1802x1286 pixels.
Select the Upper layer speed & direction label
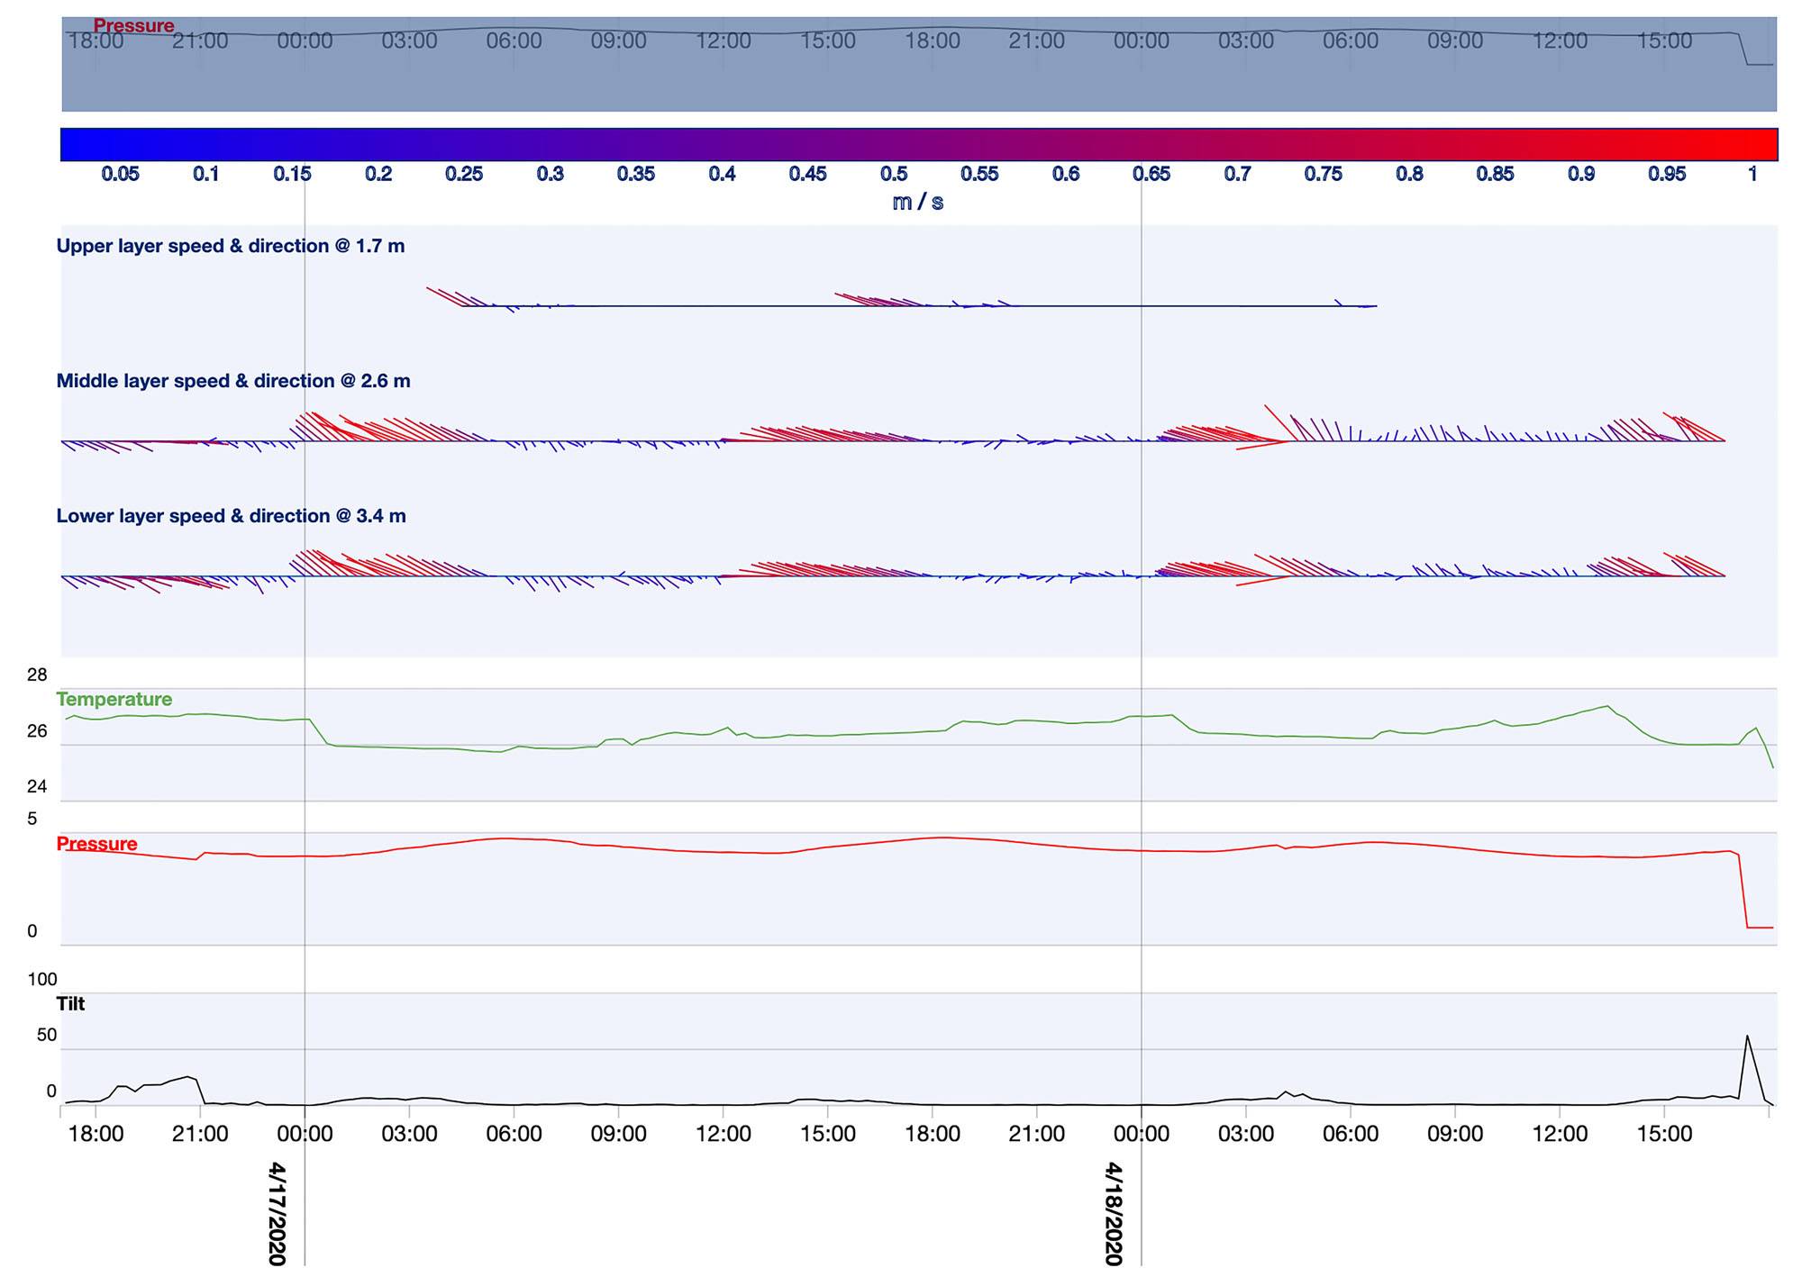(x=231, y=246)
